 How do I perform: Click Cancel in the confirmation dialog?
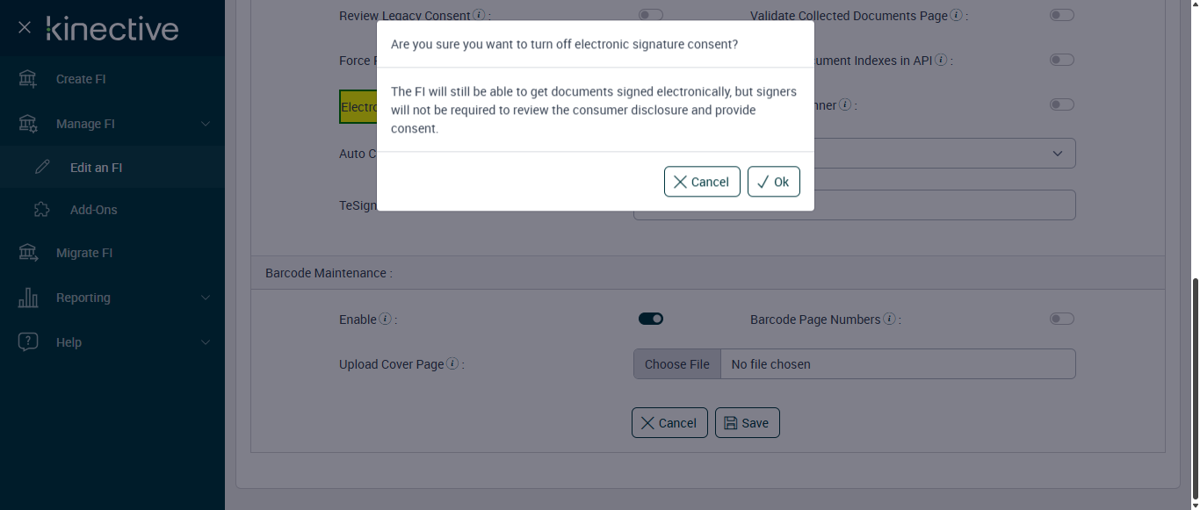[702, 182]
